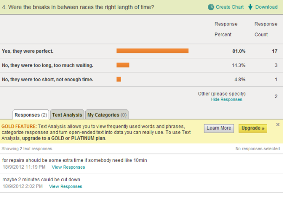Switch to the Text Analysis tab

click(x=67, y=115)
